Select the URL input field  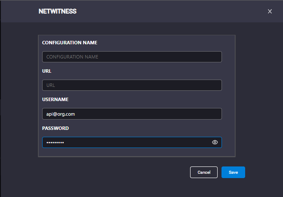pyautogui.click(x=132, y=85)
